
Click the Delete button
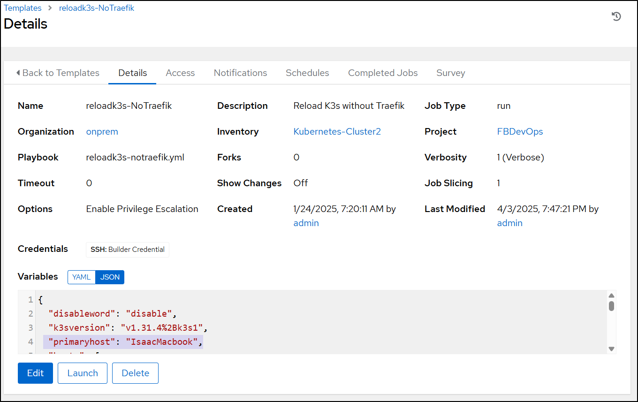[x=135, y=373]
